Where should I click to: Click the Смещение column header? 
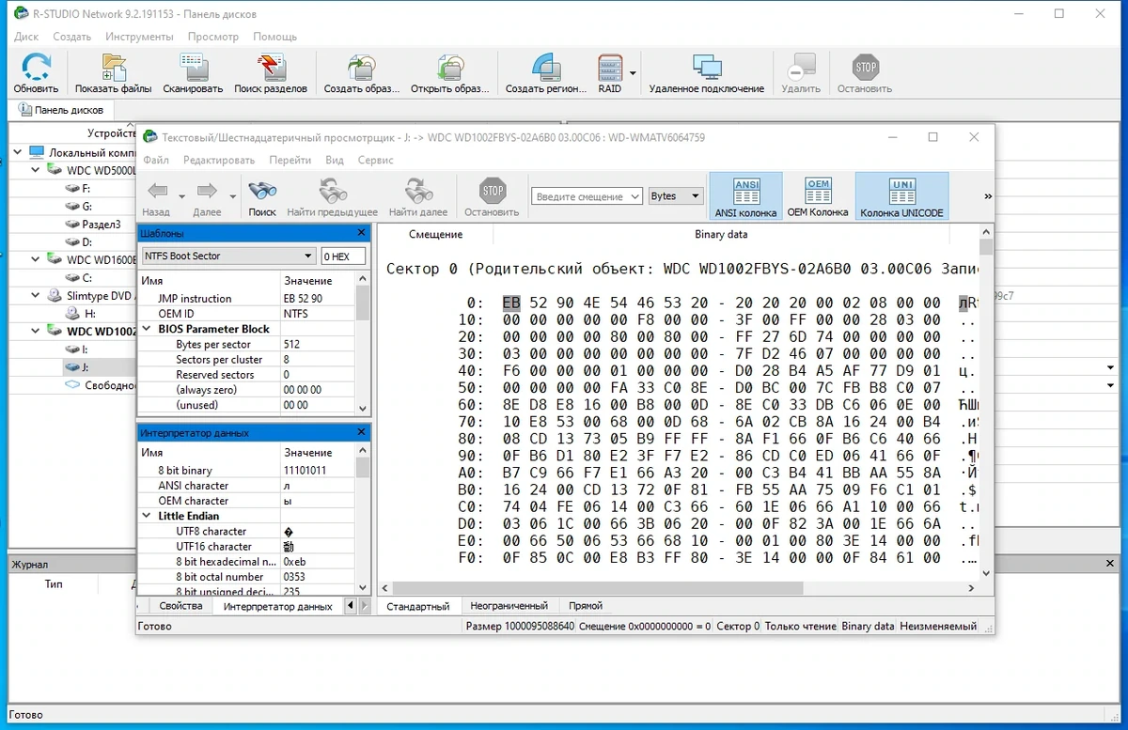pos(436,234)
